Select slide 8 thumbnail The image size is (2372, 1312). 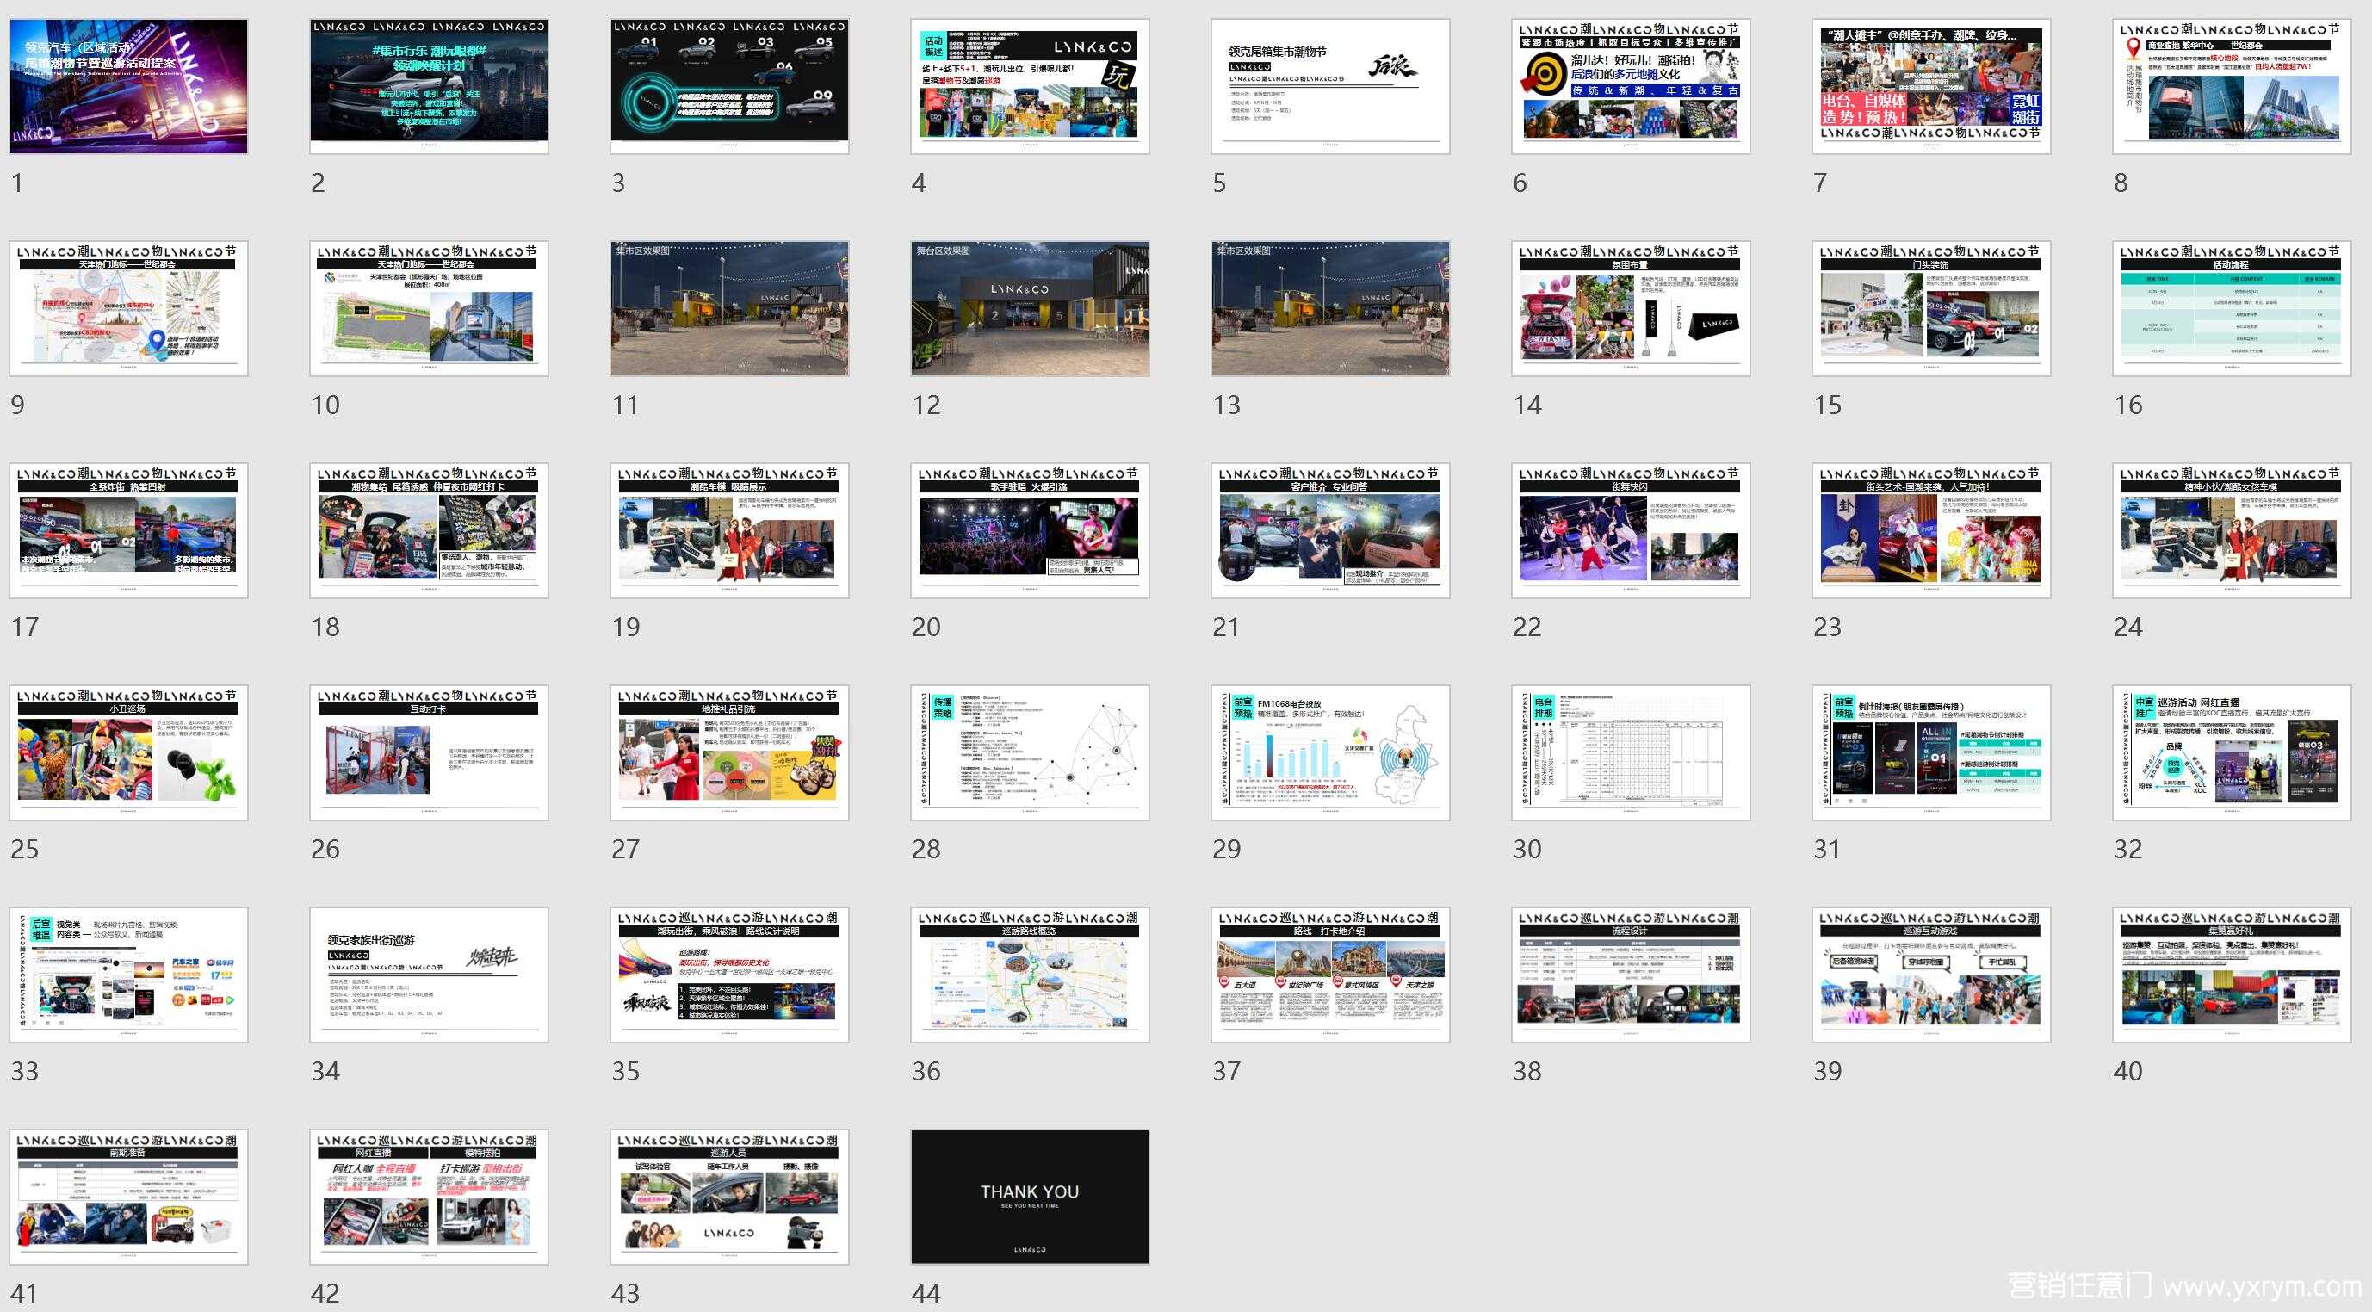pyautogui.click(x=2232, y=87)
